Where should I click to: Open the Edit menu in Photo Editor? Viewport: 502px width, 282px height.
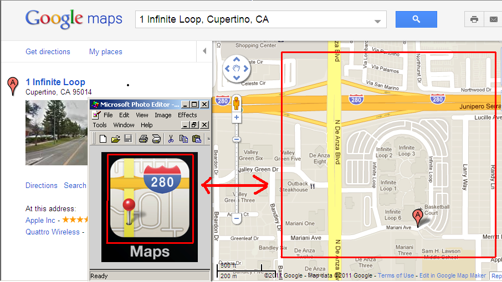coord(124,115)
